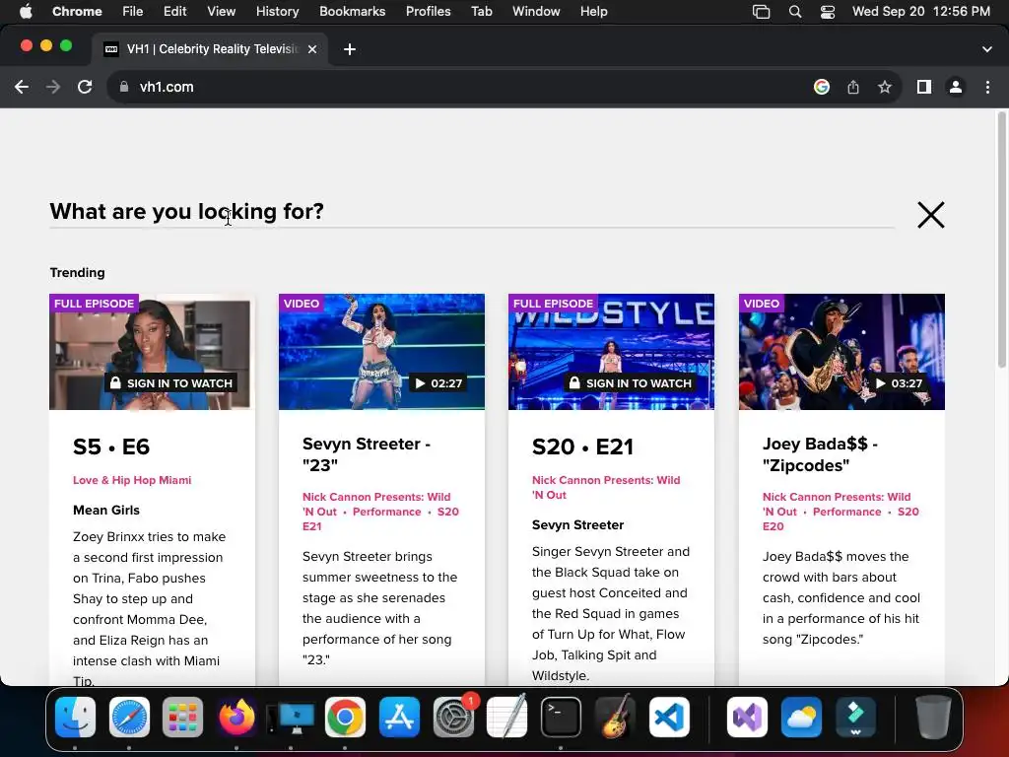Open GarageBand from the Dock
The height and width of the screenshot is (757, 1009).
point(615,718)
